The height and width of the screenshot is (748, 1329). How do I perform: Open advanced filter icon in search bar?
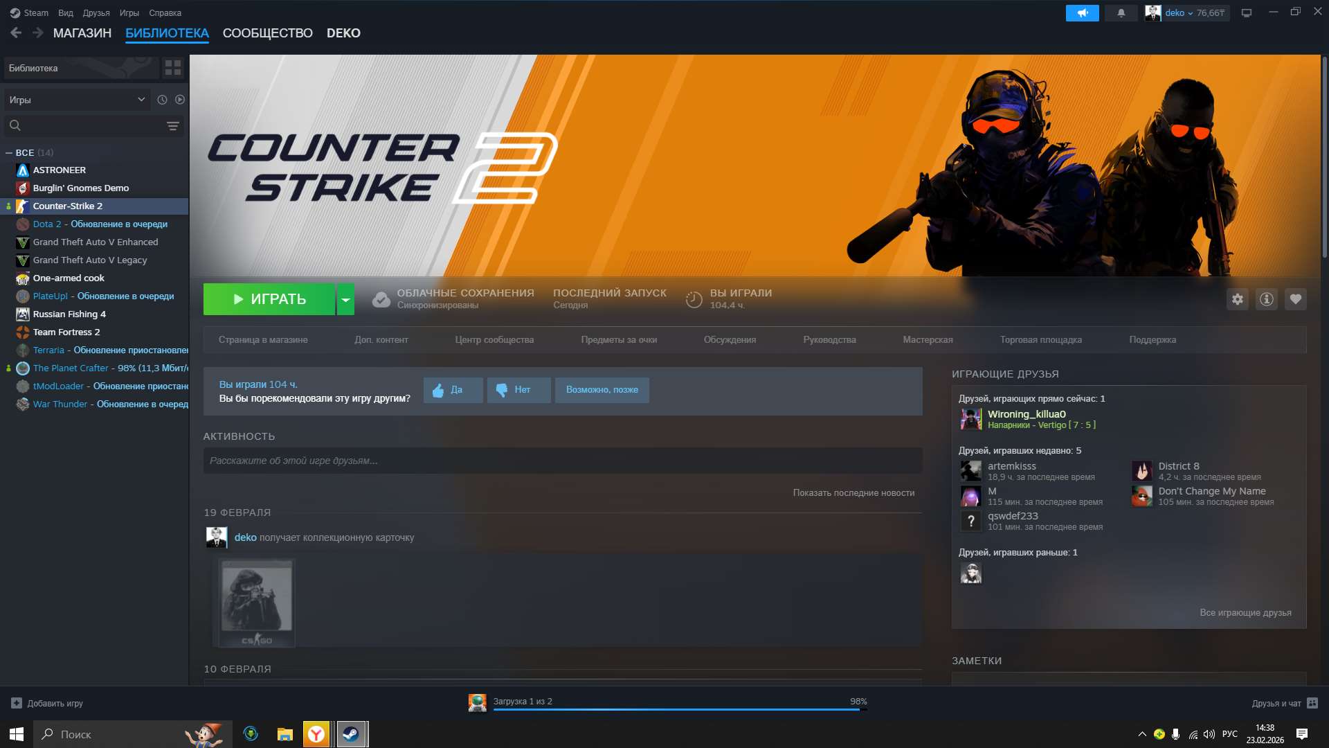click(172, 126)
